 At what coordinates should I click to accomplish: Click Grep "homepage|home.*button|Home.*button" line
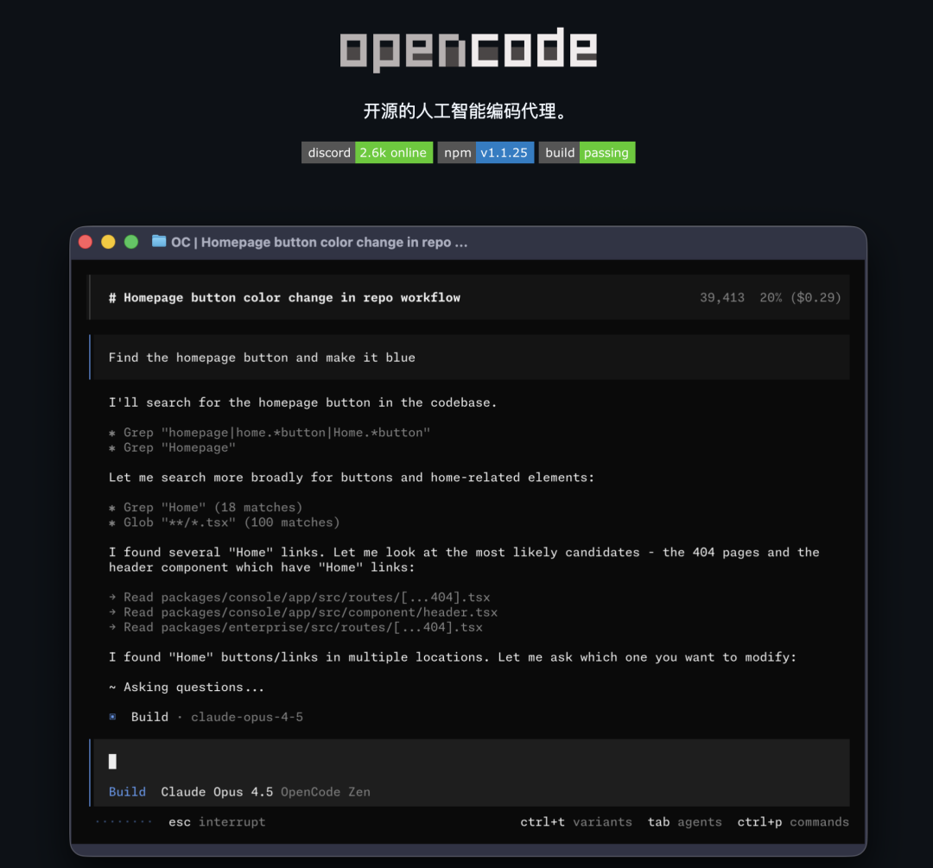[270, 433]
